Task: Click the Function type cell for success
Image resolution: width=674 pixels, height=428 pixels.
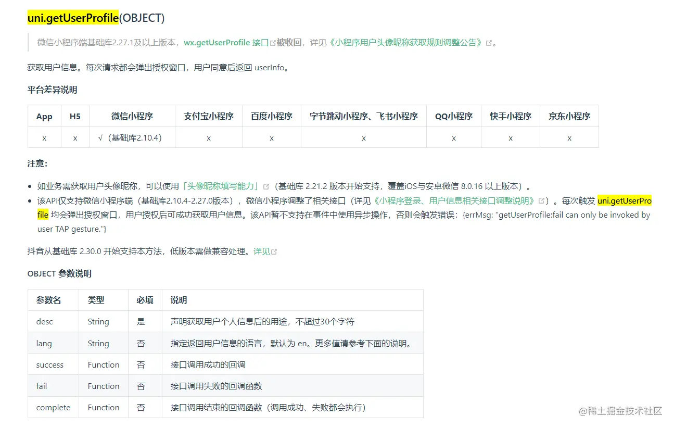Action: coord(104,364)
